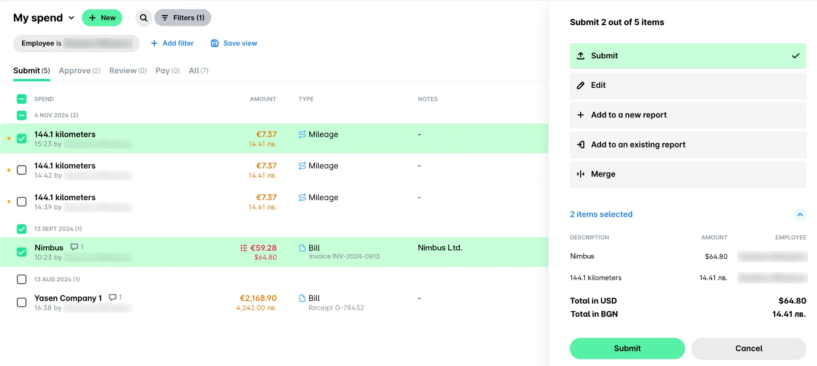Click the Filters (1) button
This screenshot has height=366, width=817.
click(183, 18)
